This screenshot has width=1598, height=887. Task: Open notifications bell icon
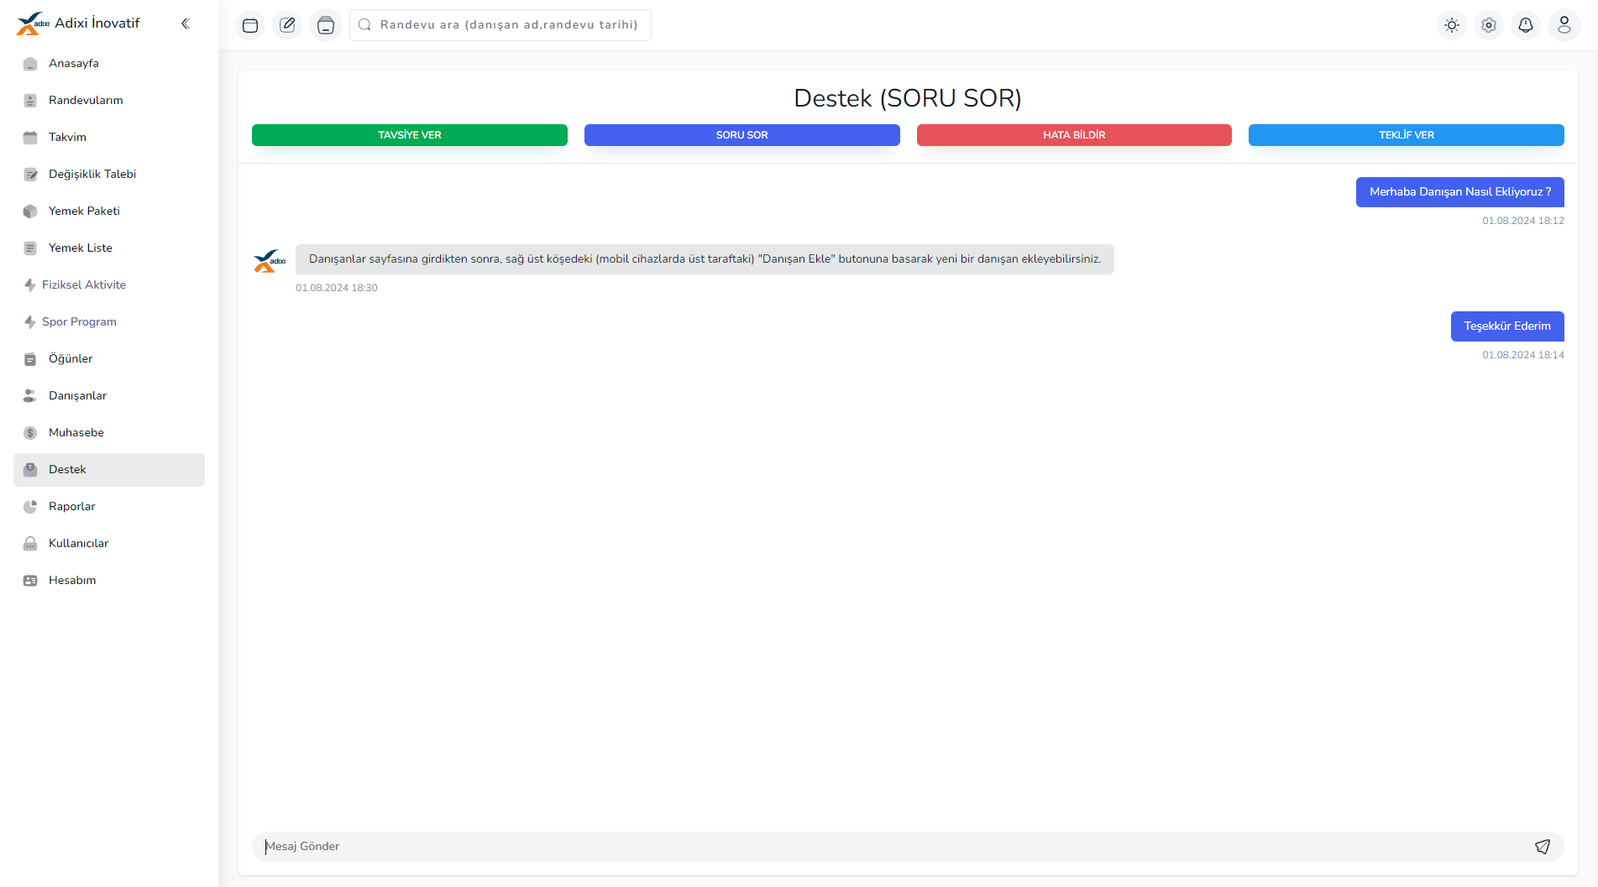click(x=1526, y=25)
